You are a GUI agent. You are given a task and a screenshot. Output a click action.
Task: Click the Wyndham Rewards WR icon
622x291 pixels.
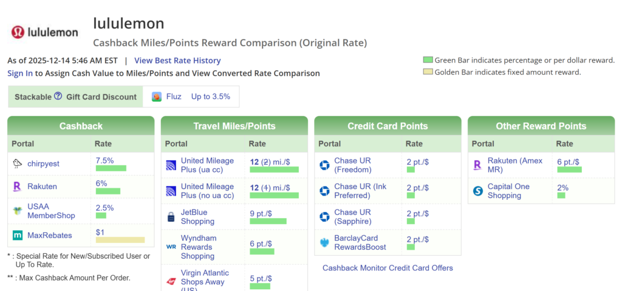tap(171, 247)
